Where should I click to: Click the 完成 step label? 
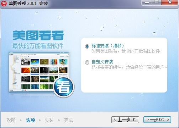[x=68, y=120]
